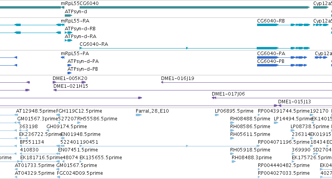Viewport: 332px width, 179px height.
Task: Click the DME1-005K20 clone feature line
Action: (69, 82)
